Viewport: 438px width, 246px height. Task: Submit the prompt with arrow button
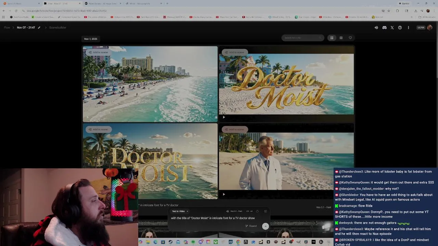click(x=265, y=226)
